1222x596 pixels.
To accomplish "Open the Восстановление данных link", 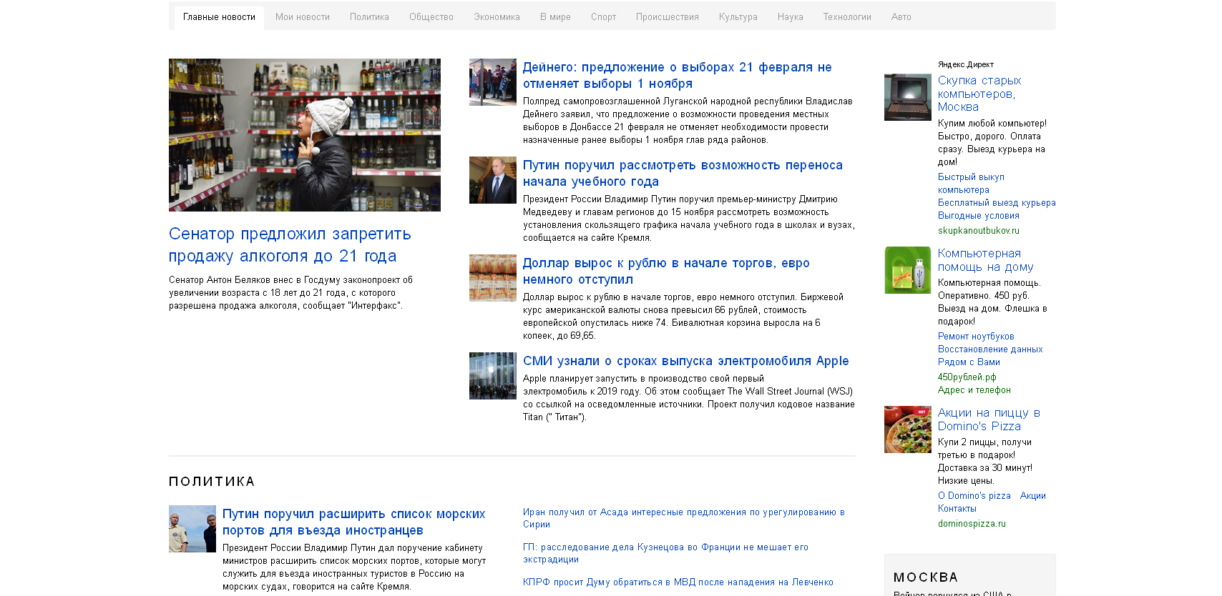I will coord(990,349).
